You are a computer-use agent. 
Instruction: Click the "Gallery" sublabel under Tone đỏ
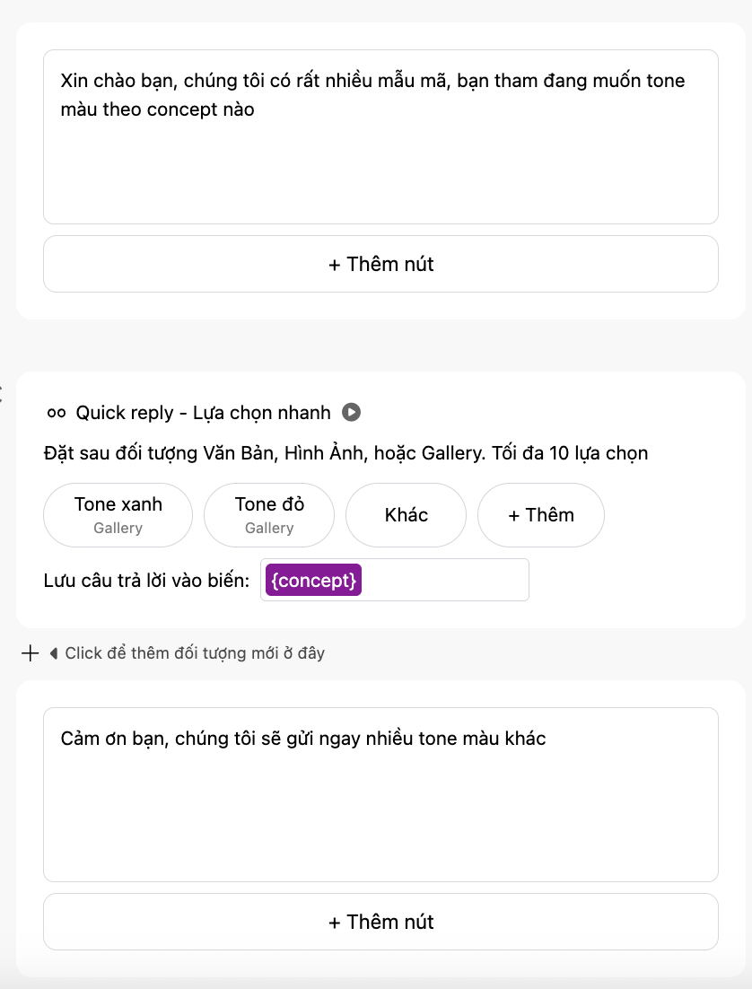click(269, 529)
